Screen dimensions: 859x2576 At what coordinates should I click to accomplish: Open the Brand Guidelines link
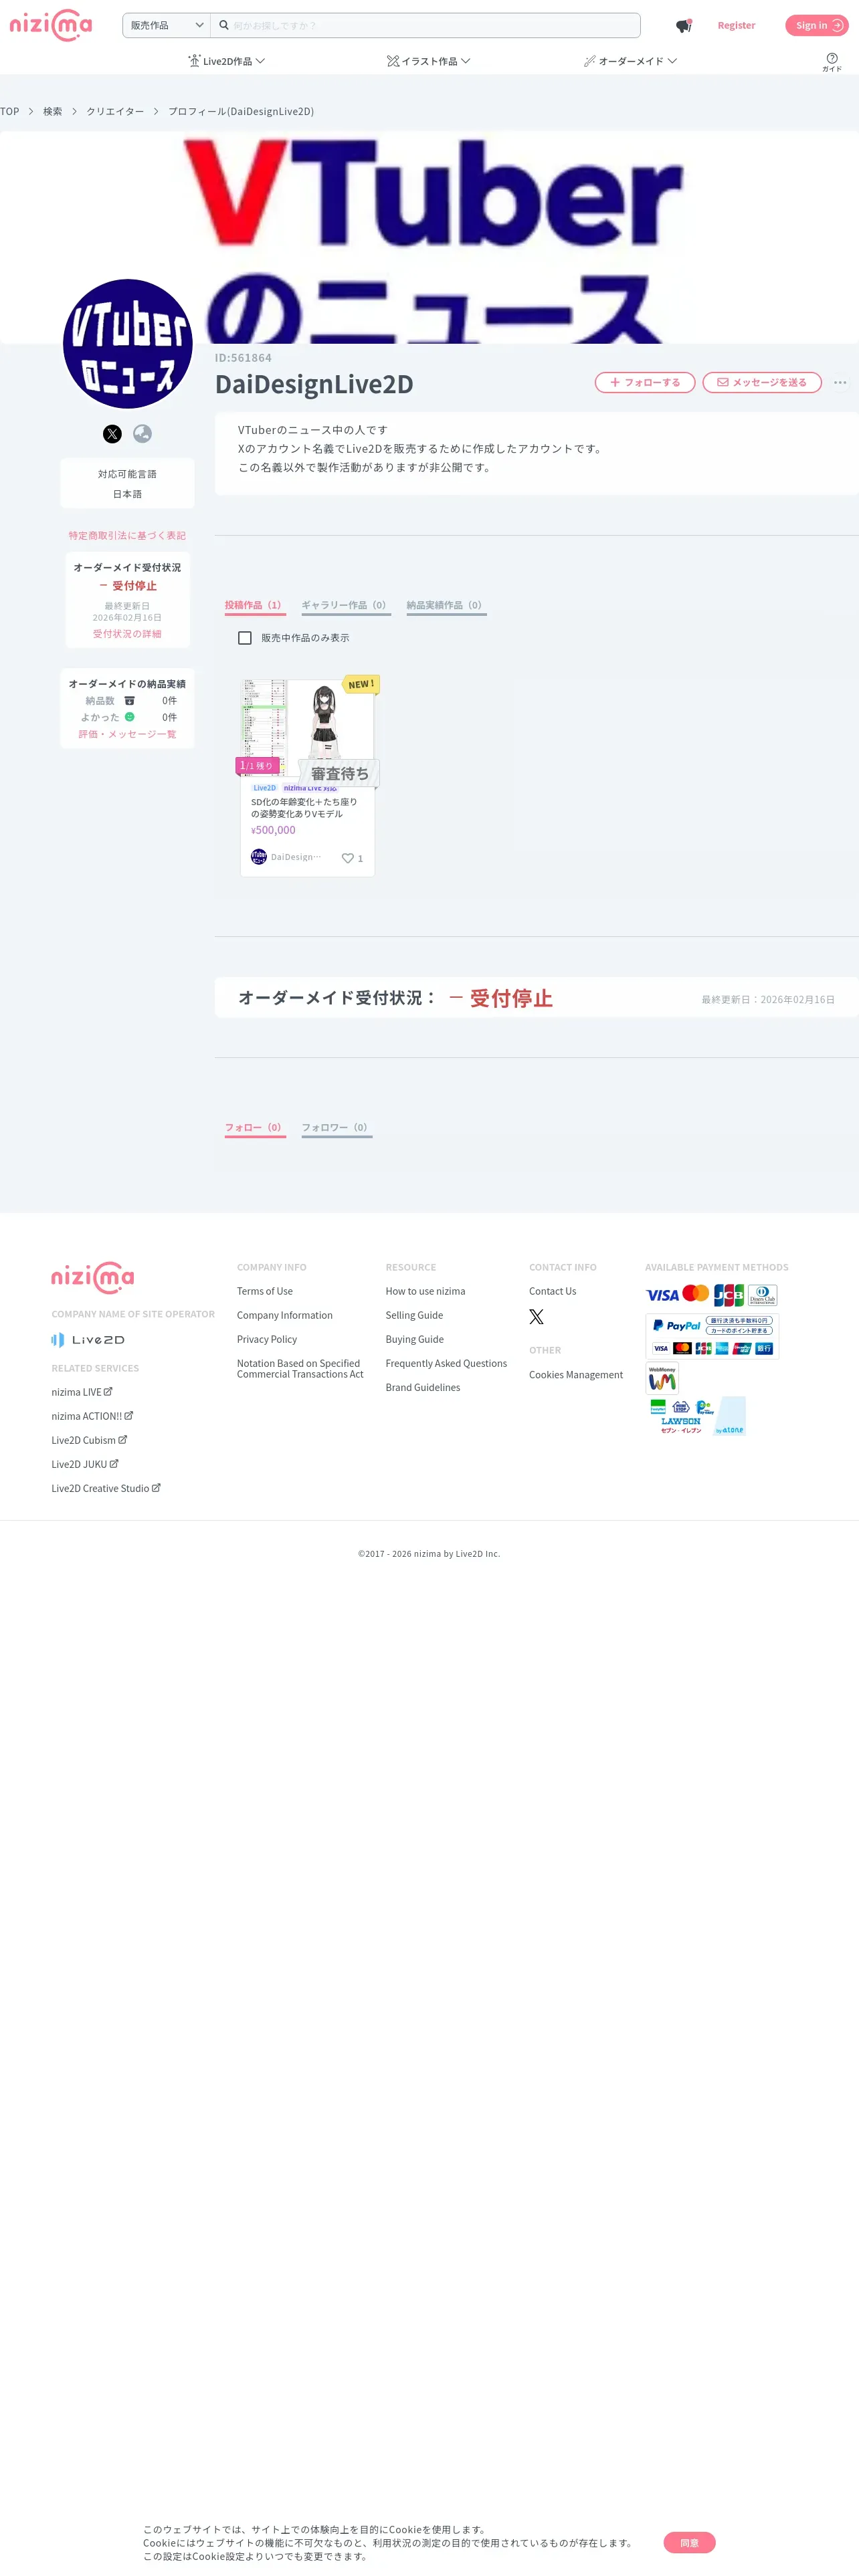pos(423,1388)
